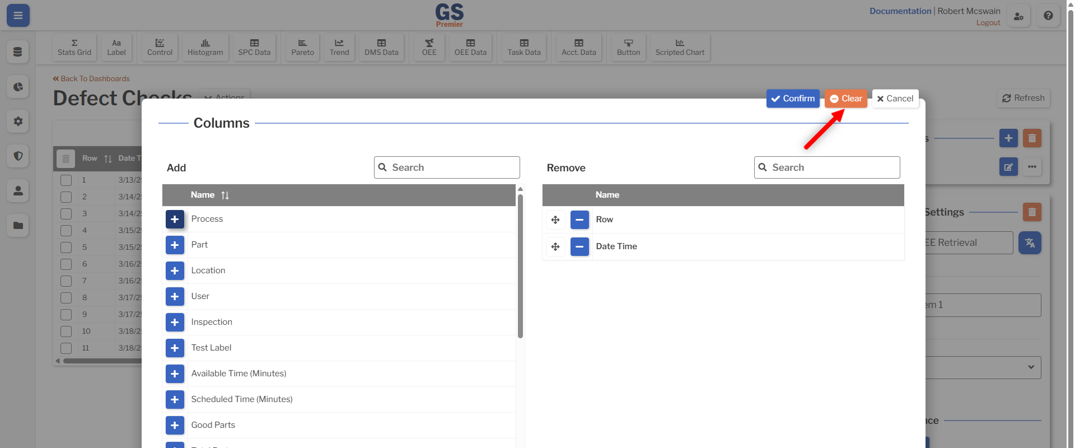Choose the Pareto toolbar item
1075x448 pixels.
point(302,47)
